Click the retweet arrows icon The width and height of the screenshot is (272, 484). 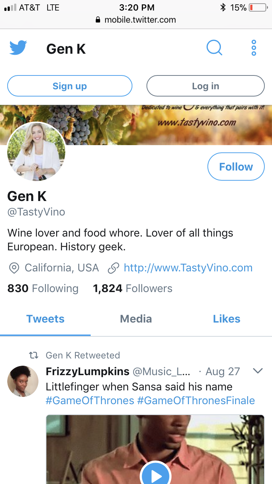[x=34, y=356]
